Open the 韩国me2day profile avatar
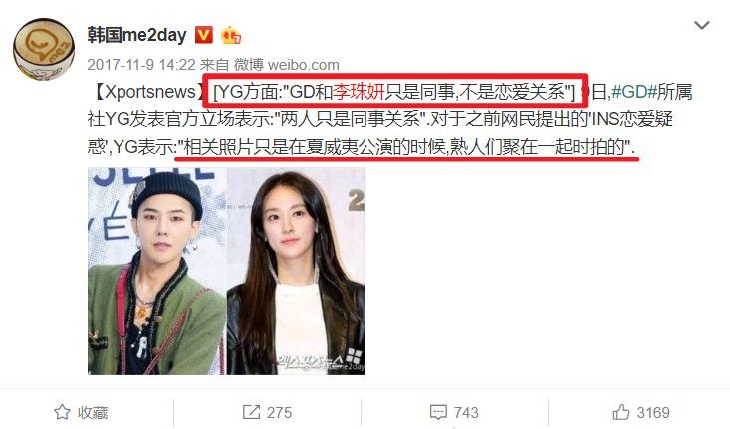Viewport: 730px width, 429px height. (44, 50)
